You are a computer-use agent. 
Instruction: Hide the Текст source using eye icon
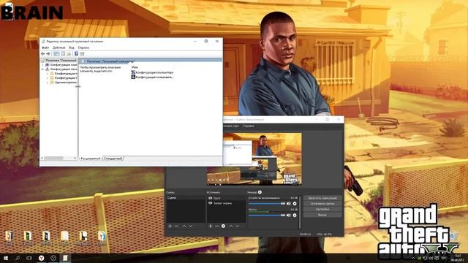(210, 198)
